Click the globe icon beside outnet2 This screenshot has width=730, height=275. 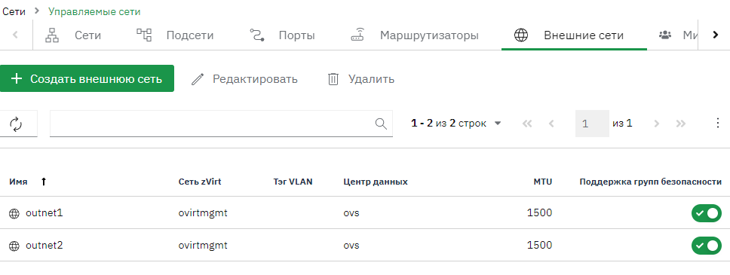(x=14, y=246)
